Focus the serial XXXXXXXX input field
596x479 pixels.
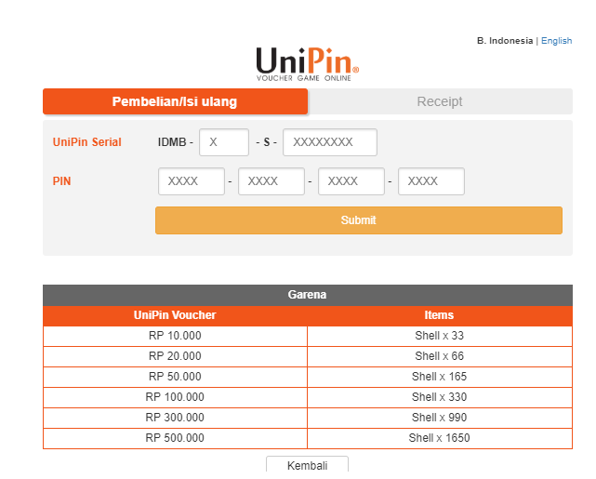point(330,142)
